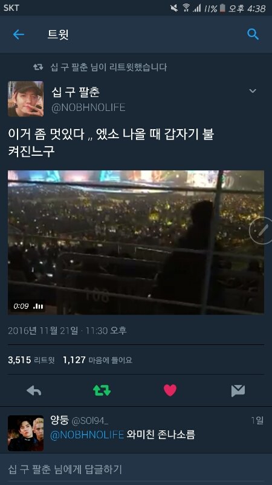
Task: Tap the battery icon in status bar
Action: click(222, 8)
